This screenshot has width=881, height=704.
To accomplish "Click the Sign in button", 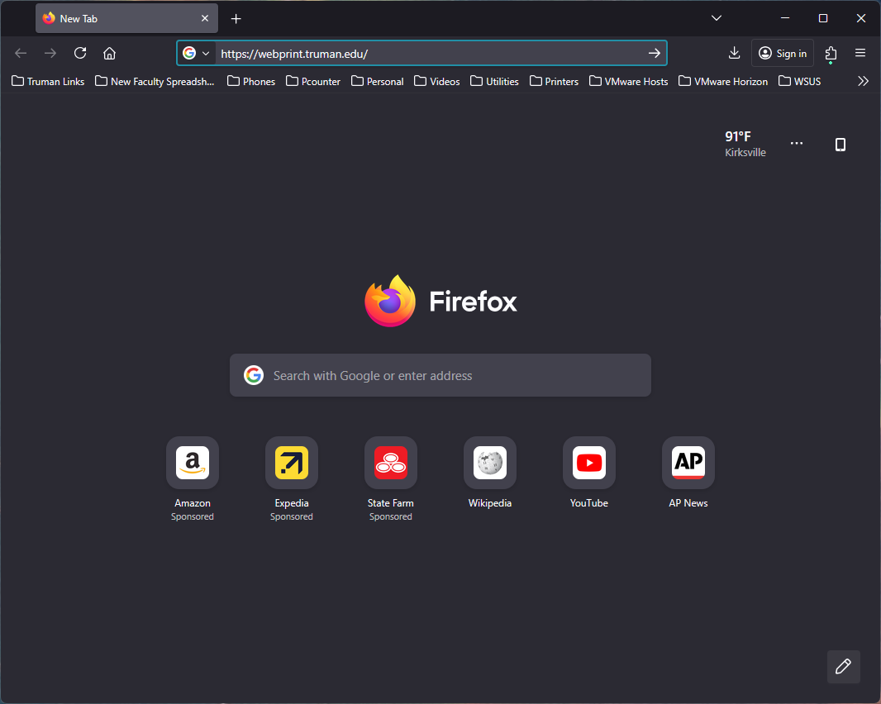I will click(783, 54).
